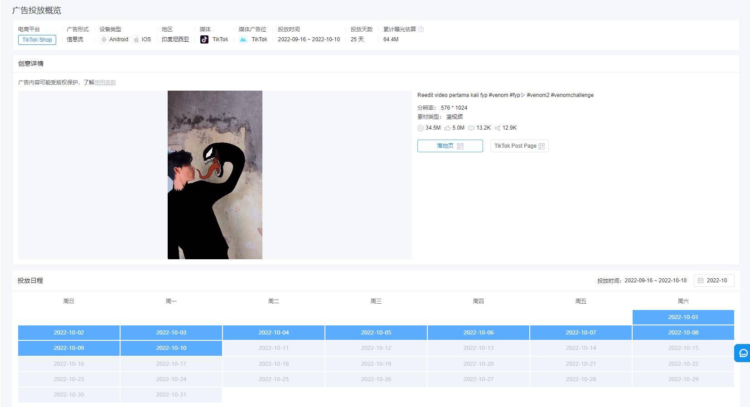Select schedule date 2022-10-06
750x407 pixels.
click(479, 333)
